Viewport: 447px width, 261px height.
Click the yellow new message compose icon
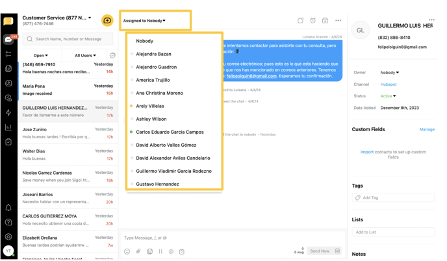pyautogui.click(x=107, y=21)
